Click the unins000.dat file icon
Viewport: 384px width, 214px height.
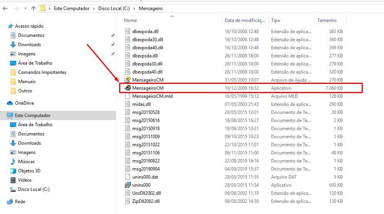[x=128, y=177]
